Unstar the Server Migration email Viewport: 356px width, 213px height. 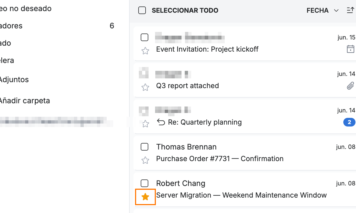tap(145, 197)
